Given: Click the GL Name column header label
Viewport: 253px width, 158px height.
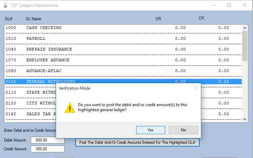Looking at the screenshot, I should (33, 19).
